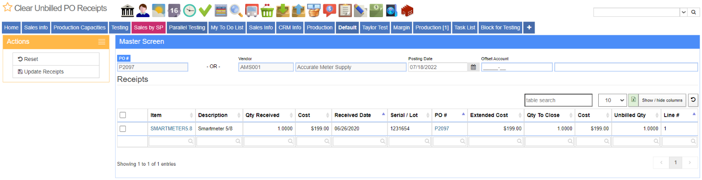
Task: Open the P2097 link in PO # column
Action: coord(442,129)
